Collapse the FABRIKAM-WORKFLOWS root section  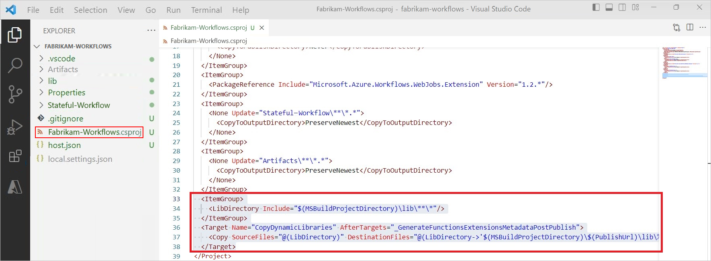[x=37, y=47]
